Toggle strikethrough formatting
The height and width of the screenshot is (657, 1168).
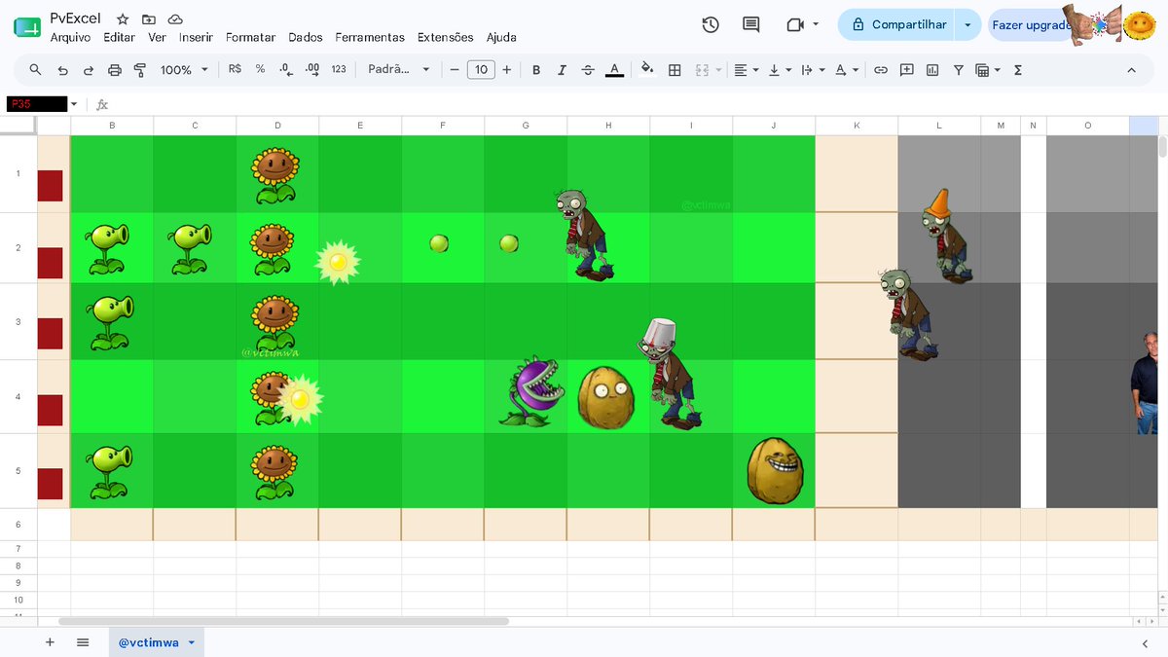(588, 70)
